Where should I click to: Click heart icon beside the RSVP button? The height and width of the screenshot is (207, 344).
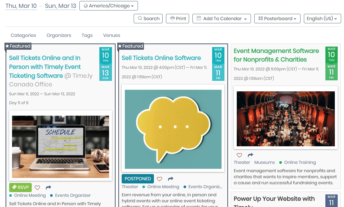(37, 188)
